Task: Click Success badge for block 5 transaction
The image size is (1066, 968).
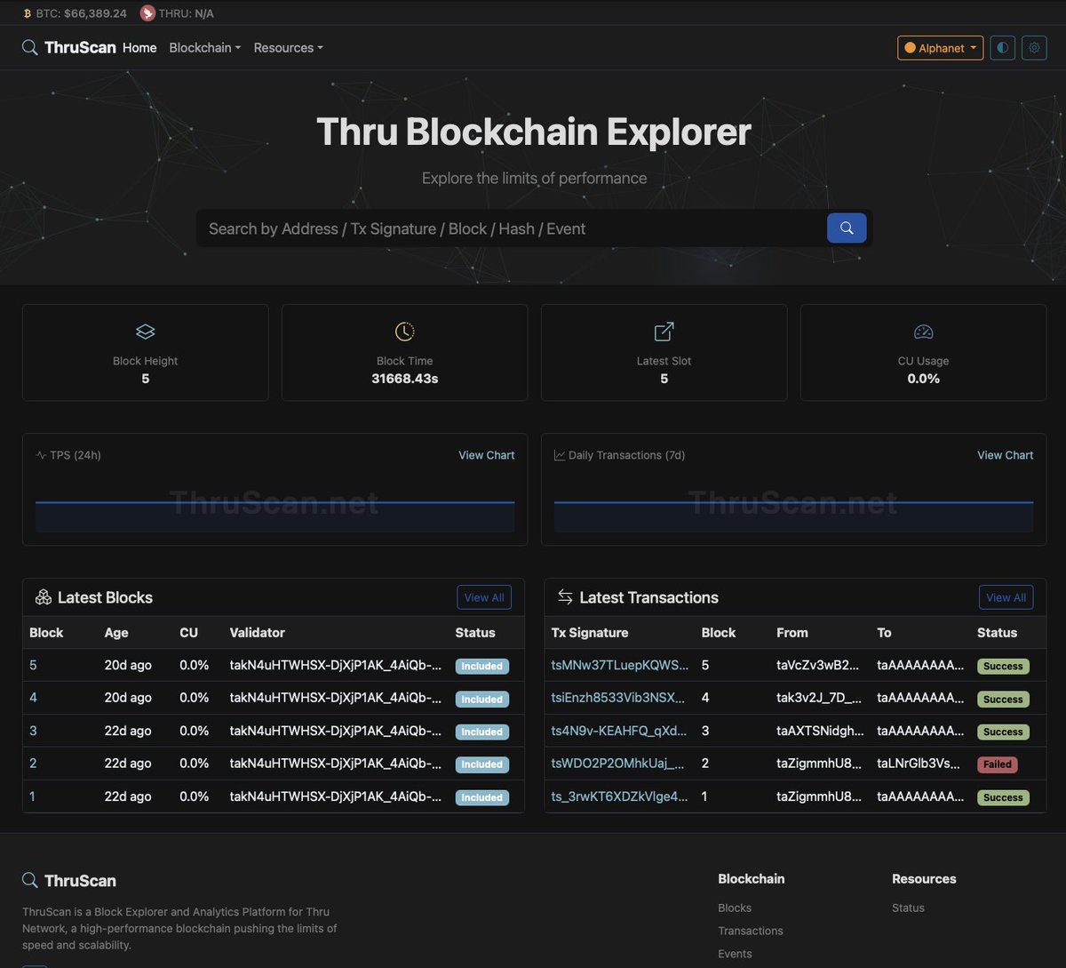Action: 1003,666
